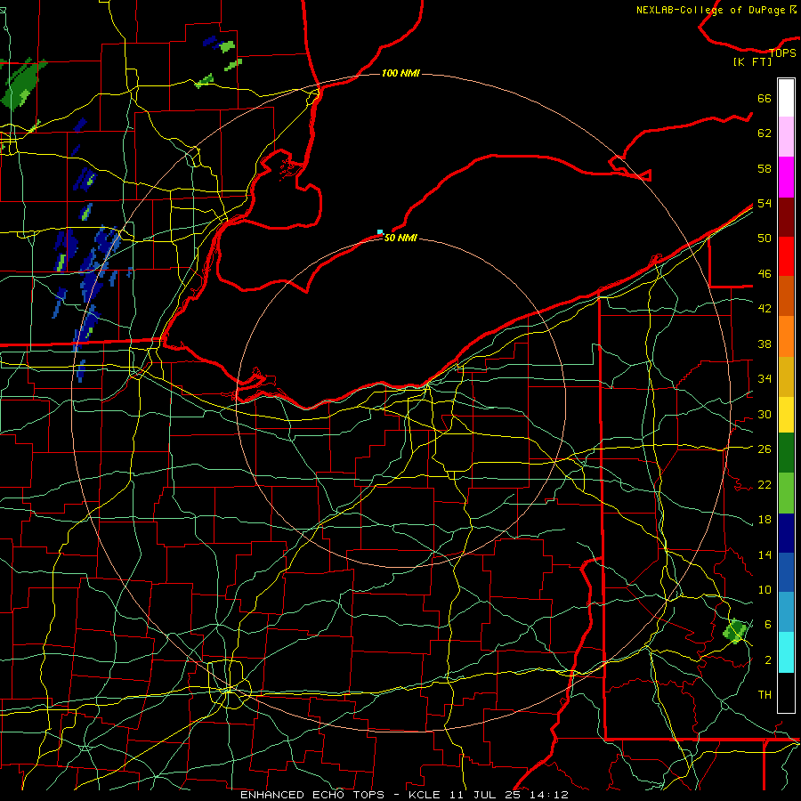Image resolution: width=801 pixels, height=801 pixels.
Task: Click the 6 legend value
Action: coord(767,624)
